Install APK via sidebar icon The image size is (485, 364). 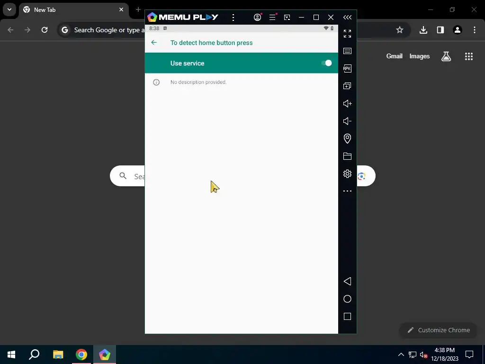tap(347, 68)
